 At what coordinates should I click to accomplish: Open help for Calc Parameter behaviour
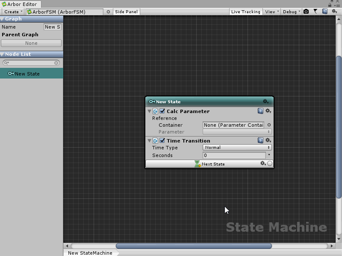(260, 111)
